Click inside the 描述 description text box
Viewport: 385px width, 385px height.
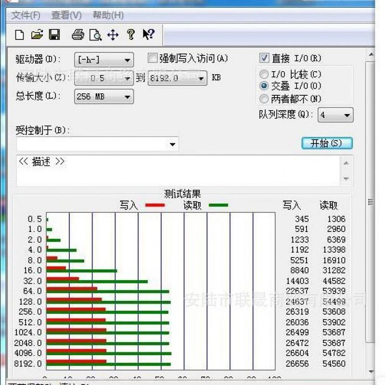[x=179, y=171]
